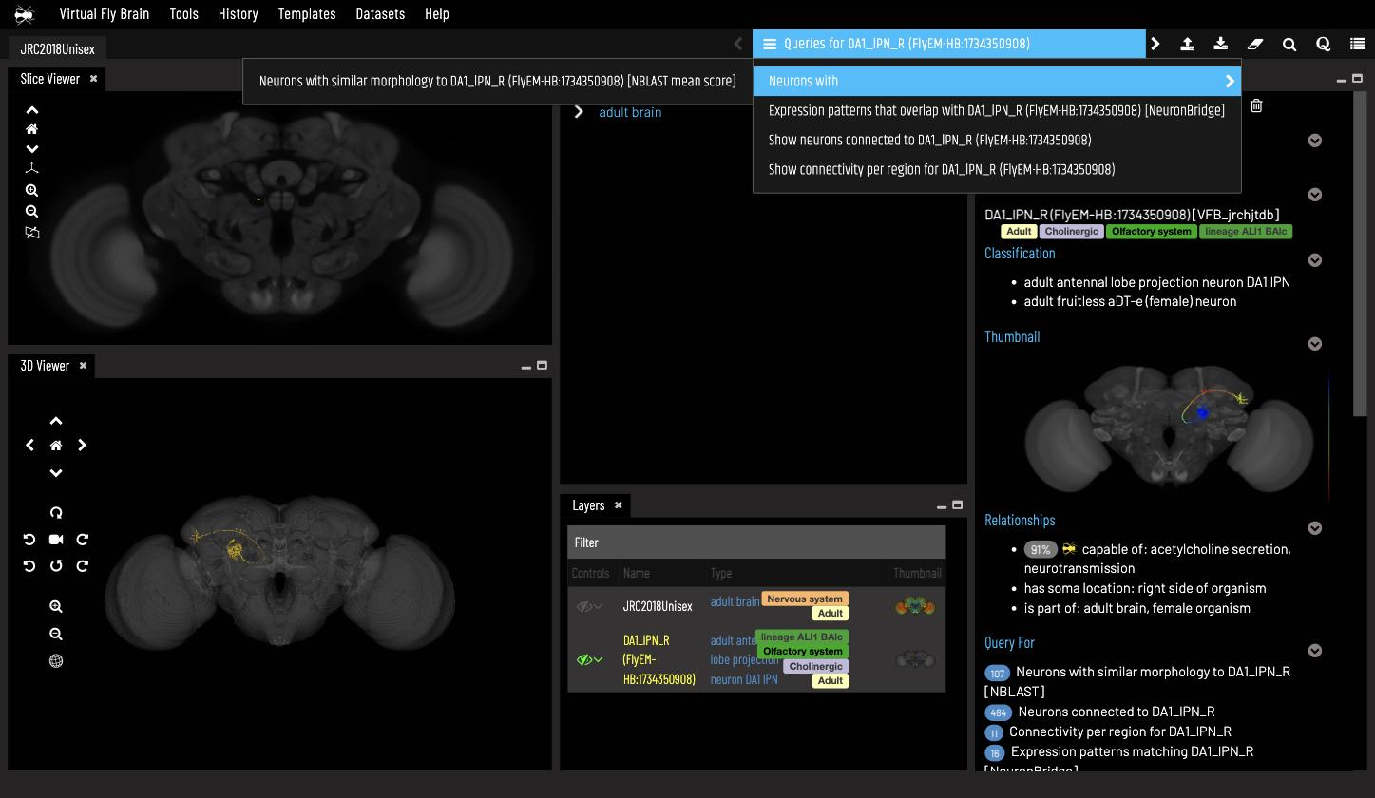Select Expression patterns that overlap NeuronBridge query

pos(997,111)
